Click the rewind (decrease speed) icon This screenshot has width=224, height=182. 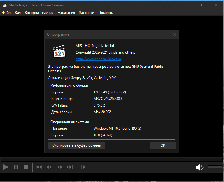[x=49, y=167]
